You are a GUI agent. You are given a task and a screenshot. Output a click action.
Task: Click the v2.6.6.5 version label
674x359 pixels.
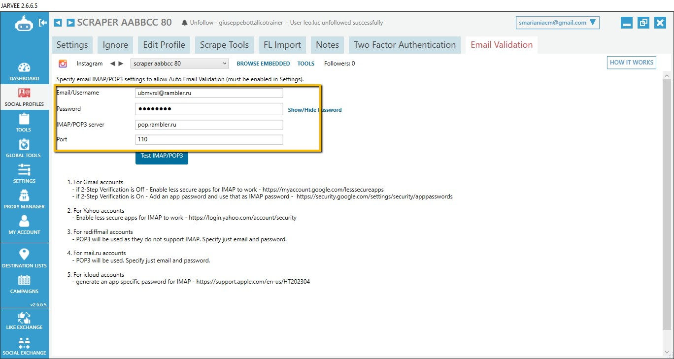38,305
